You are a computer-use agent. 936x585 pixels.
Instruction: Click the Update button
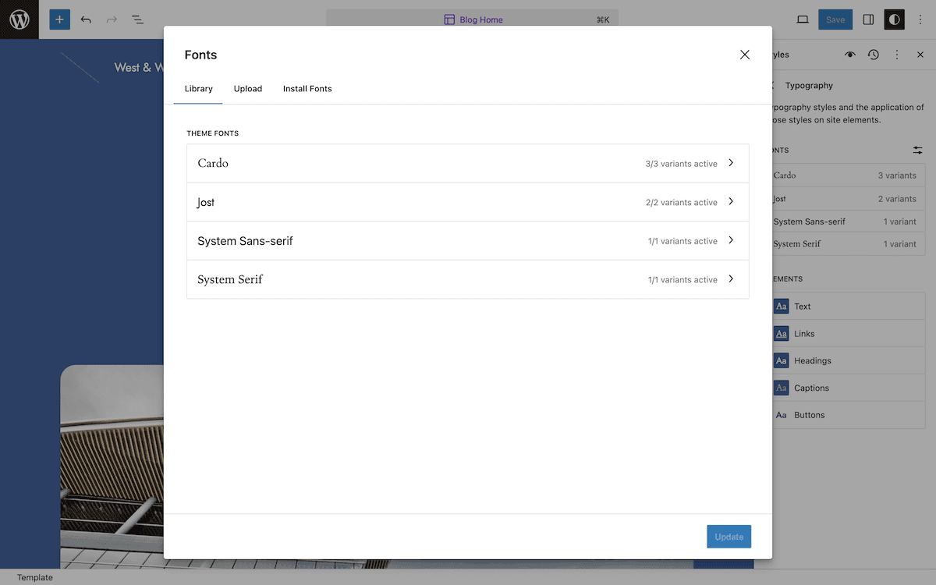(x=729, y=537)
